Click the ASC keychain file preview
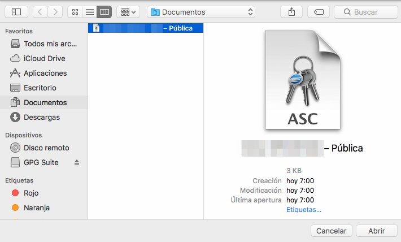401x242 pixels. (x=303, y=80)
